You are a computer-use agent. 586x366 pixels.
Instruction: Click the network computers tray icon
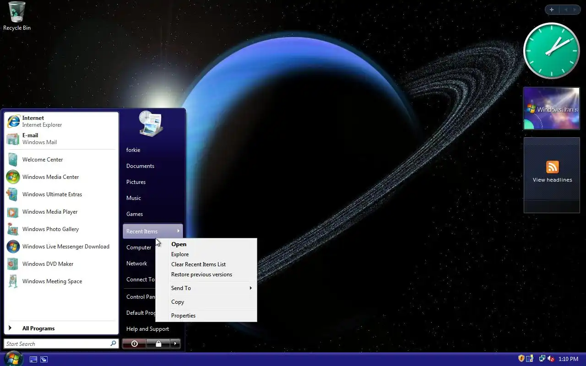click(542, 359)
